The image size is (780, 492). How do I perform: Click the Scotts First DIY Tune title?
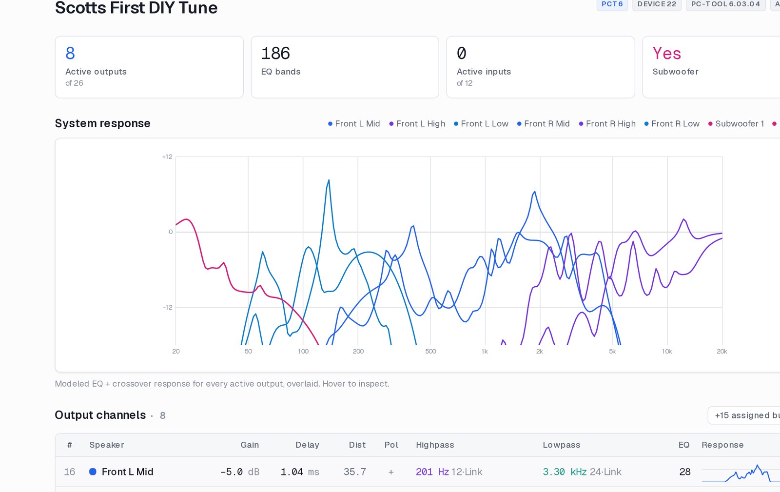point(136,7)
